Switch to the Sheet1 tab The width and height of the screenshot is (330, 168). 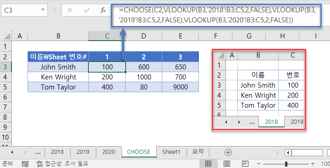[171, 152]
